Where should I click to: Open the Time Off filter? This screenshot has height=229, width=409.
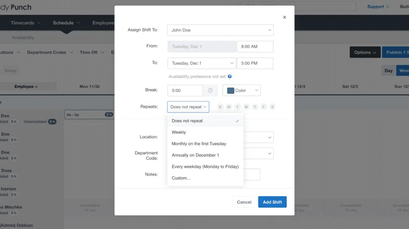92,52
